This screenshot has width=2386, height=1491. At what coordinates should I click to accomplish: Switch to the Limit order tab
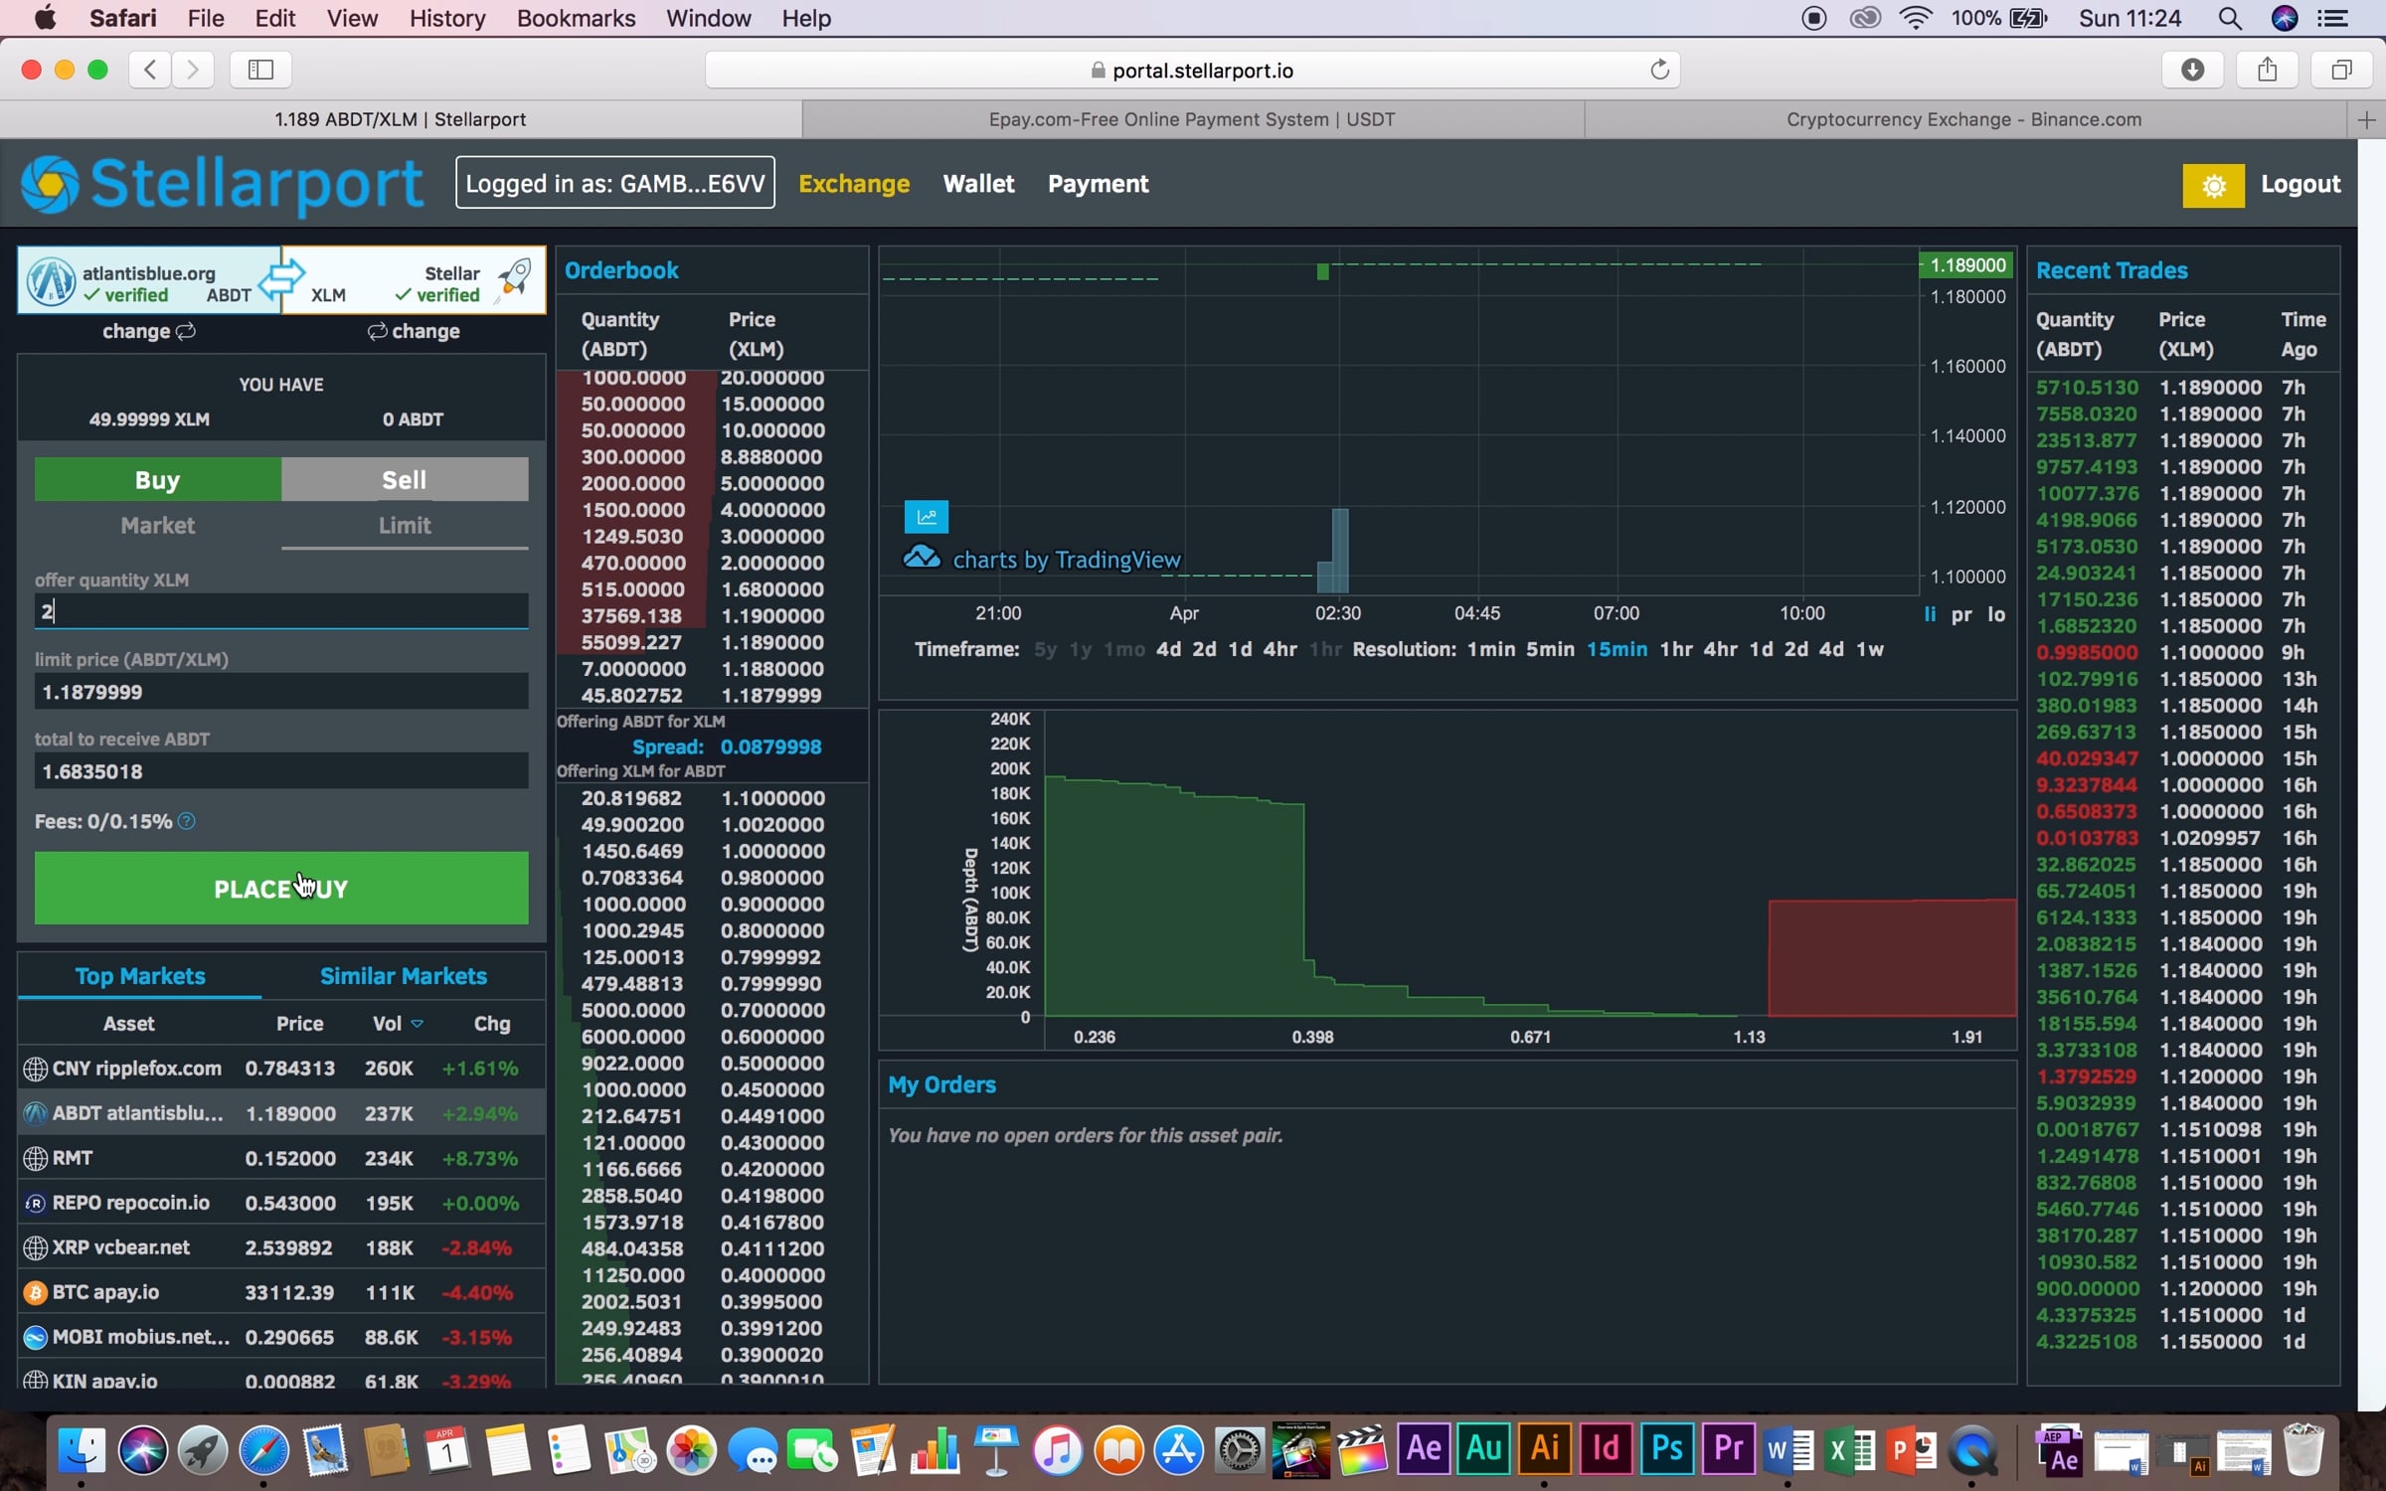point(405,525)
